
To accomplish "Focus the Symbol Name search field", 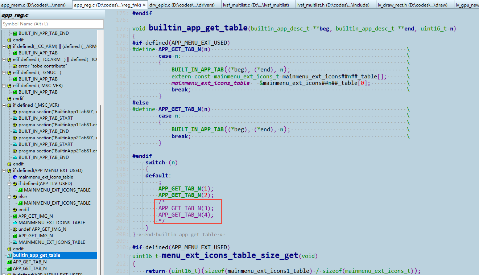I will 53,24.
